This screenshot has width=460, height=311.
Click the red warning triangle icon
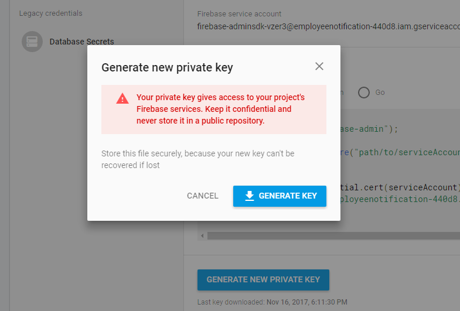[122, 98]
